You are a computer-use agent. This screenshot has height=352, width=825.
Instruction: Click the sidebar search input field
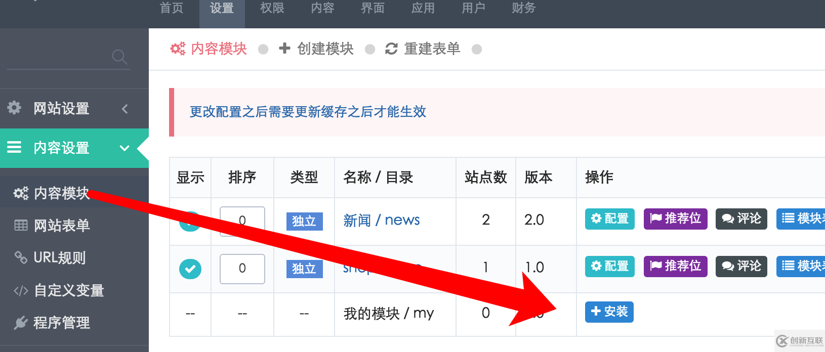point(69,57)
